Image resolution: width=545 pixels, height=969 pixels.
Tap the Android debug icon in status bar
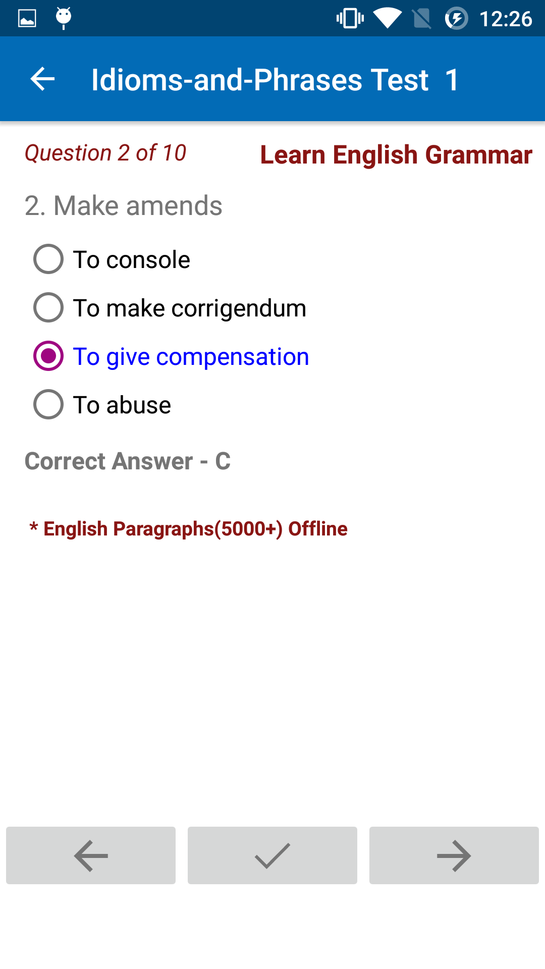[x=64, y=18]
